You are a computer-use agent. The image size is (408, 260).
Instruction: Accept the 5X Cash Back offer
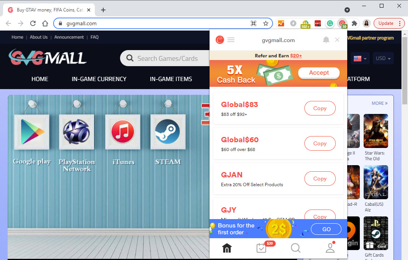point(319,73)
